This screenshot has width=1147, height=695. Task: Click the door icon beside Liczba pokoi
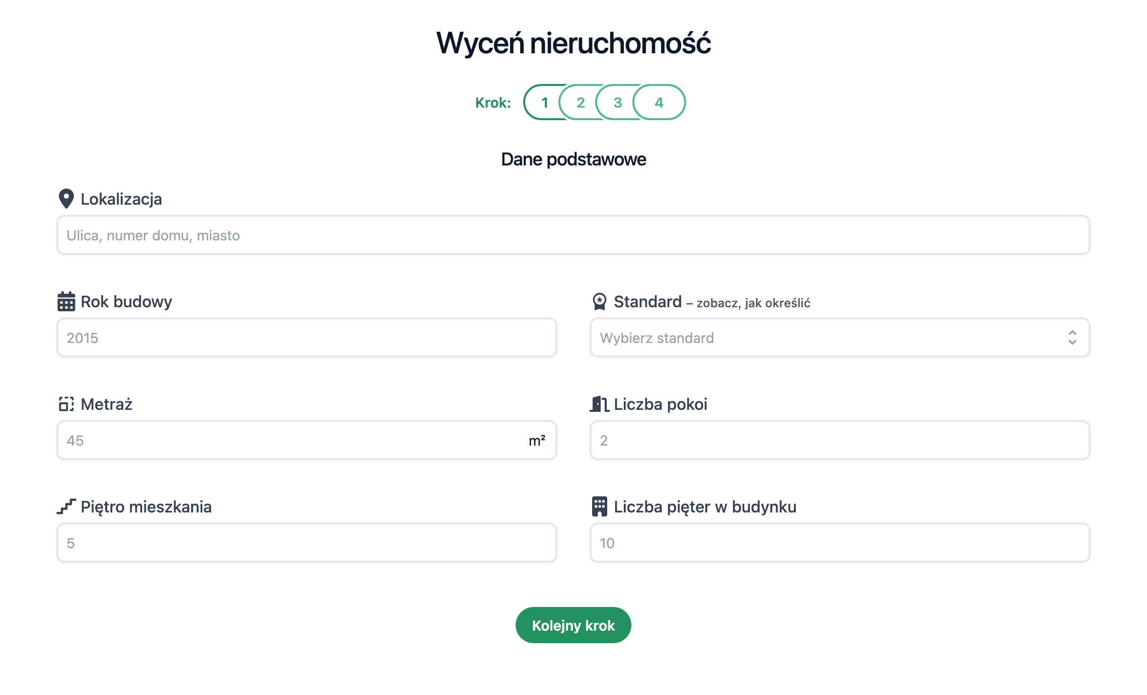599,403
